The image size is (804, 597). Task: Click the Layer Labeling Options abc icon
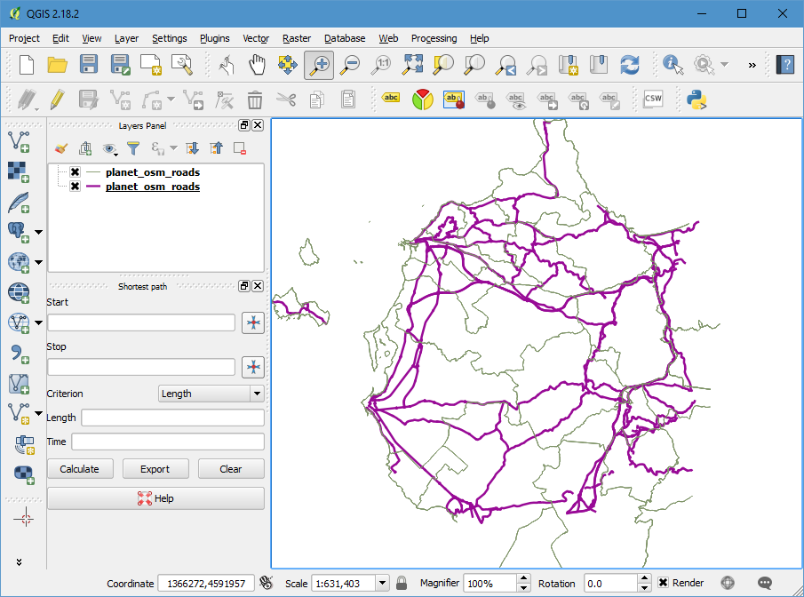point(391,98)
